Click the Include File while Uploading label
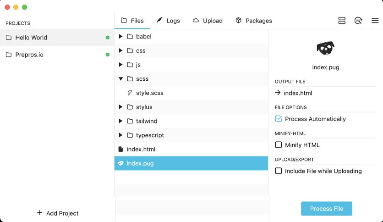Image resolution: width=383 pixels, height=222 pixels. pos(323,171)
